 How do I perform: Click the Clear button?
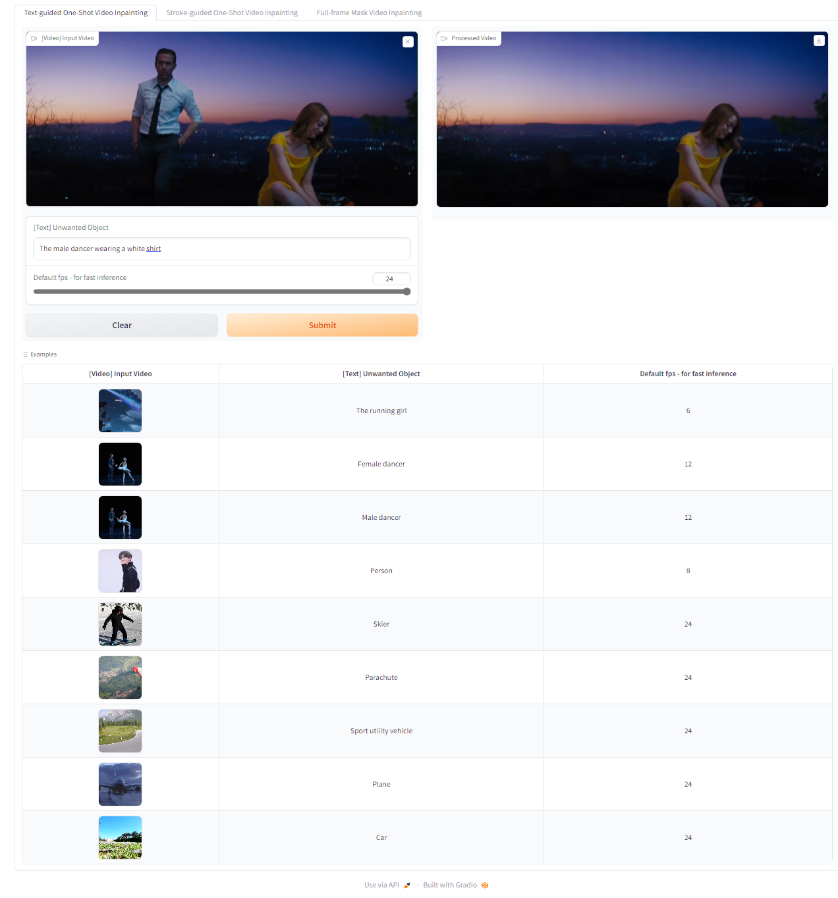tap(122, 325)
